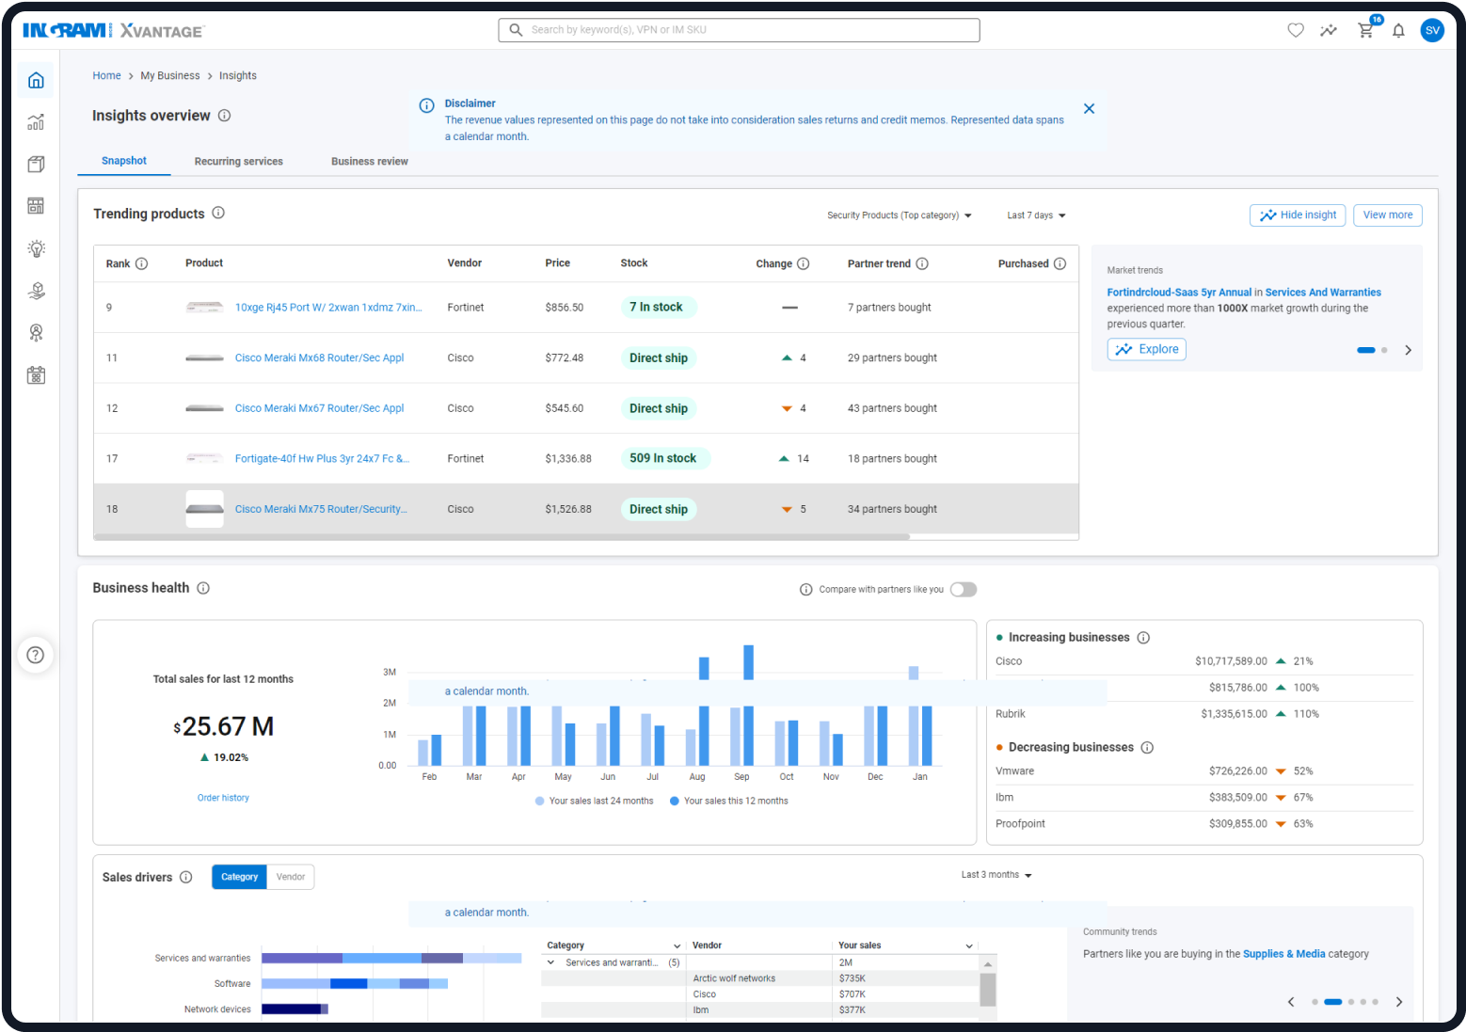1466x1032 pixels.
Task: Show info for the Rank column
Action: [x=142, y=263]
